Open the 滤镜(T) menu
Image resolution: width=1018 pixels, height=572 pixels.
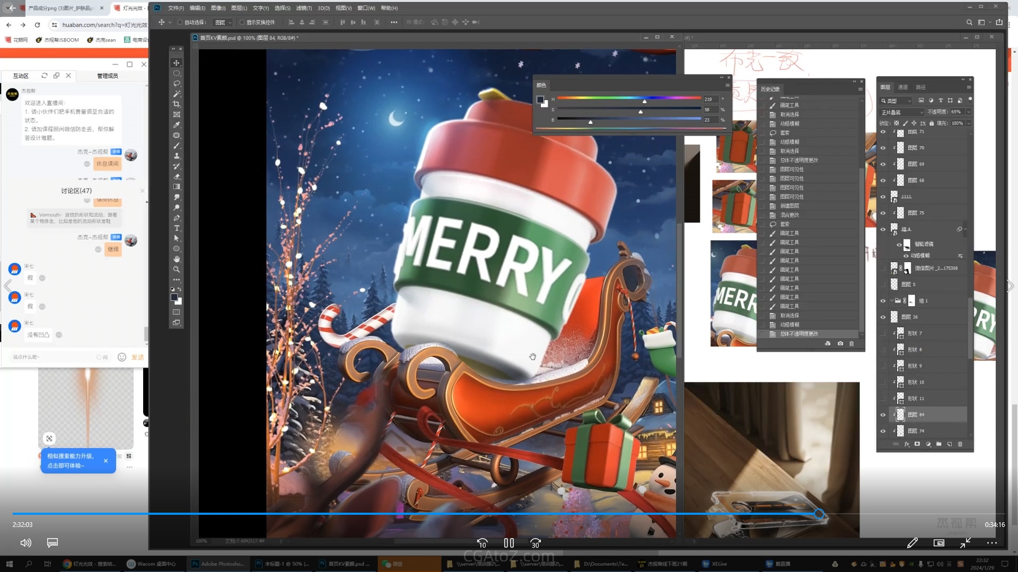pos(303,8)
